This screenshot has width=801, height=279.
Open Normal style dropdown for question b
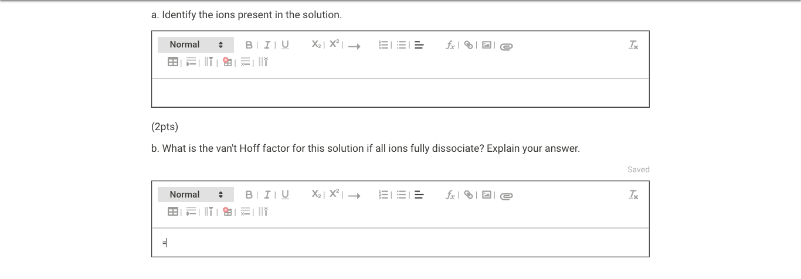(195, 195)
